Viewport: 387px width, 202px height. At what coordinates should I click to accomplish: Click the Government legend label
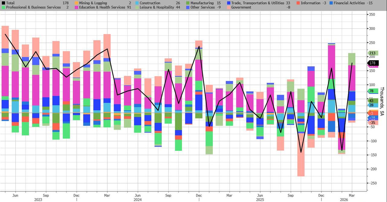(241, 7)
